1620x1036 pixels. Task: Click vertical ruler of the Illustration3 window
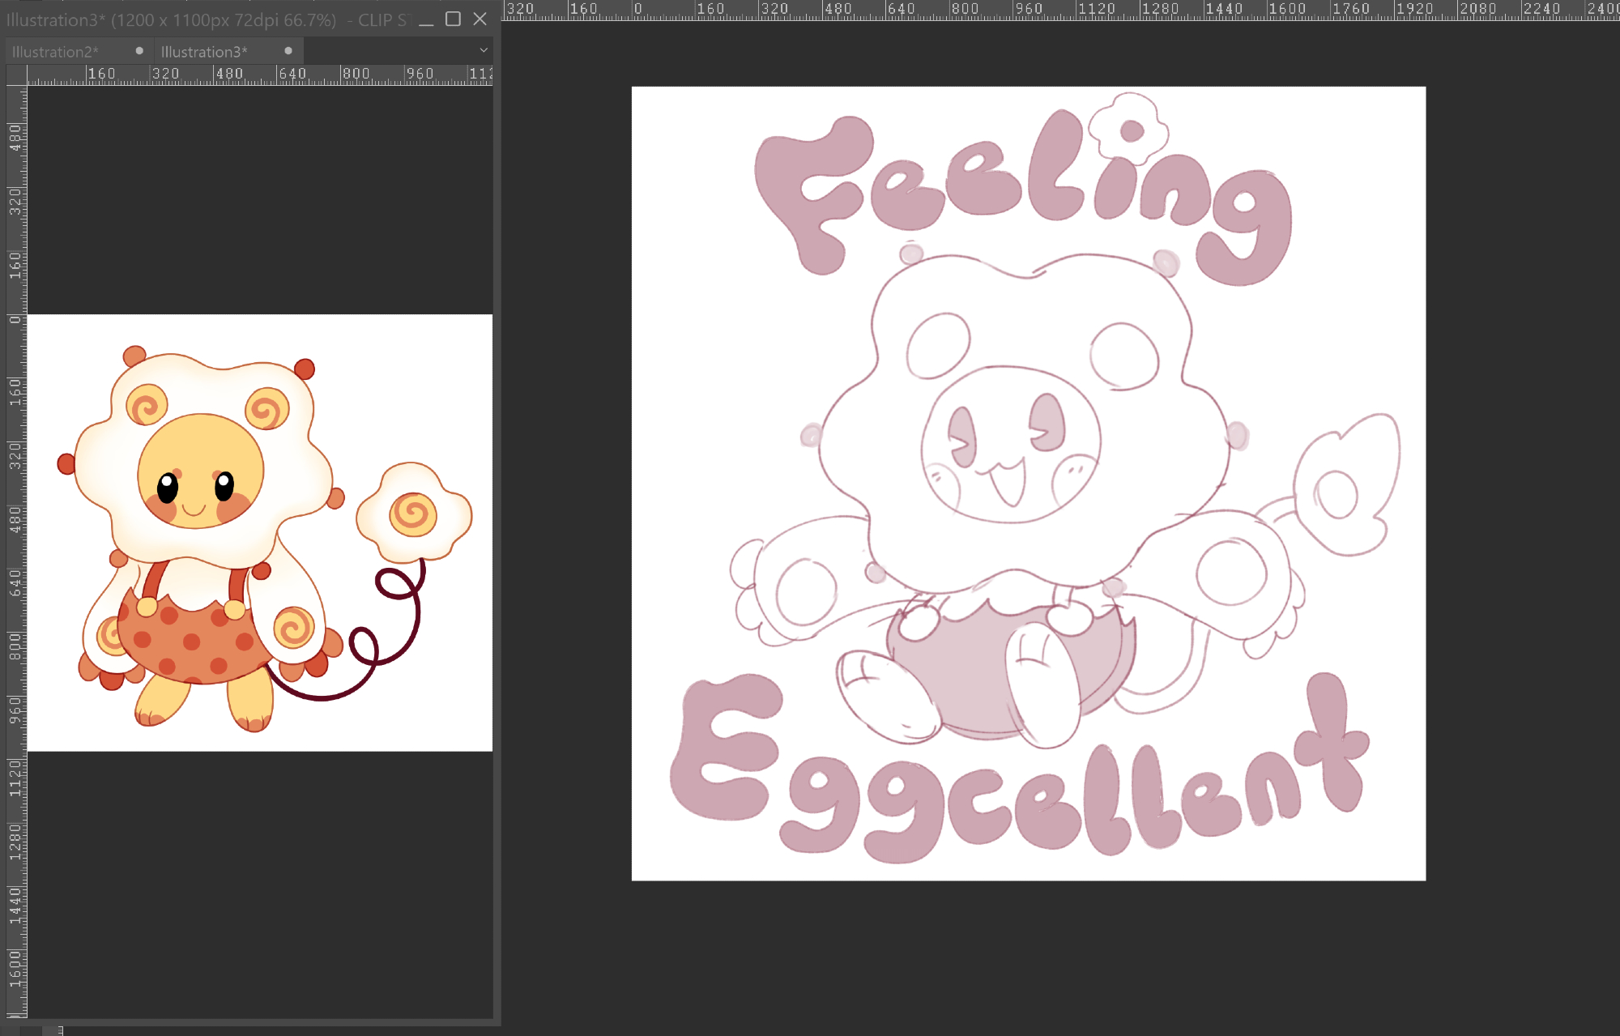[x=16, y=552]
